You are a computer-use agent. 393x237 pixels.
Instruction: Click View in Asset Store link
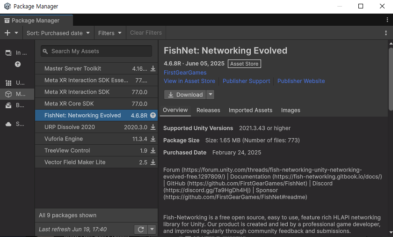click(x=189, y=81)
